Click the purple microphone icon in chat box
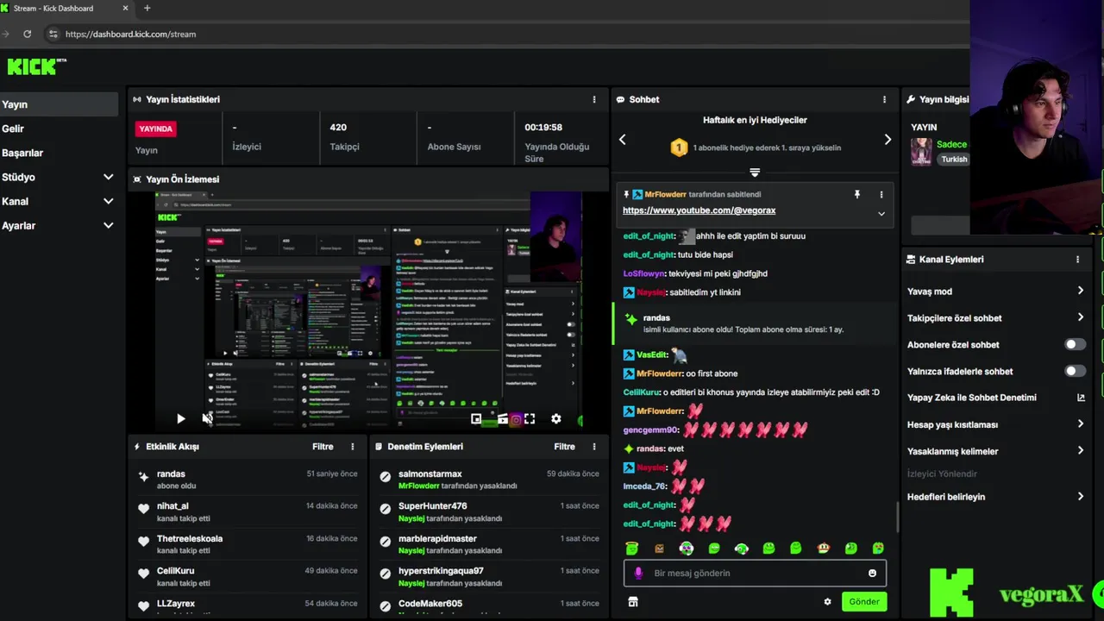 [x=638, y=573]
